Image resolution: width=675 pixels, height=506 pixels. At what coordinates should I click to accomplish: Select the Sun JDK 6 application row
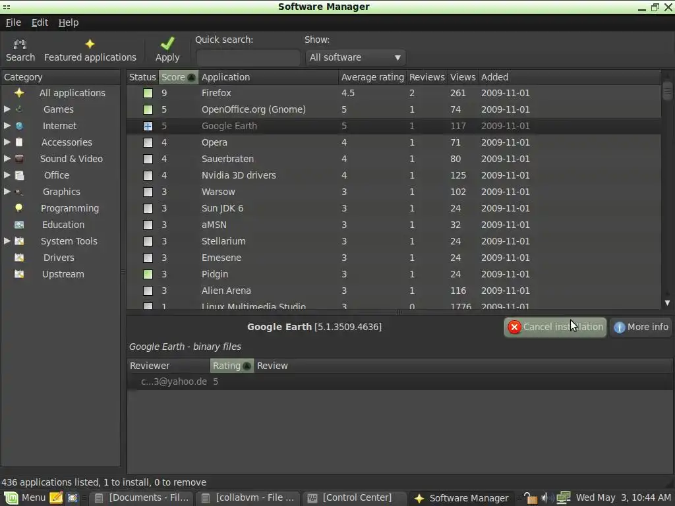(394, 208)
